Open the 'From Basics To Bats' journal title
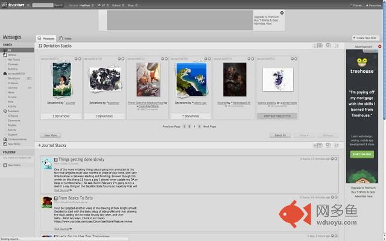 tap(75, 198)
